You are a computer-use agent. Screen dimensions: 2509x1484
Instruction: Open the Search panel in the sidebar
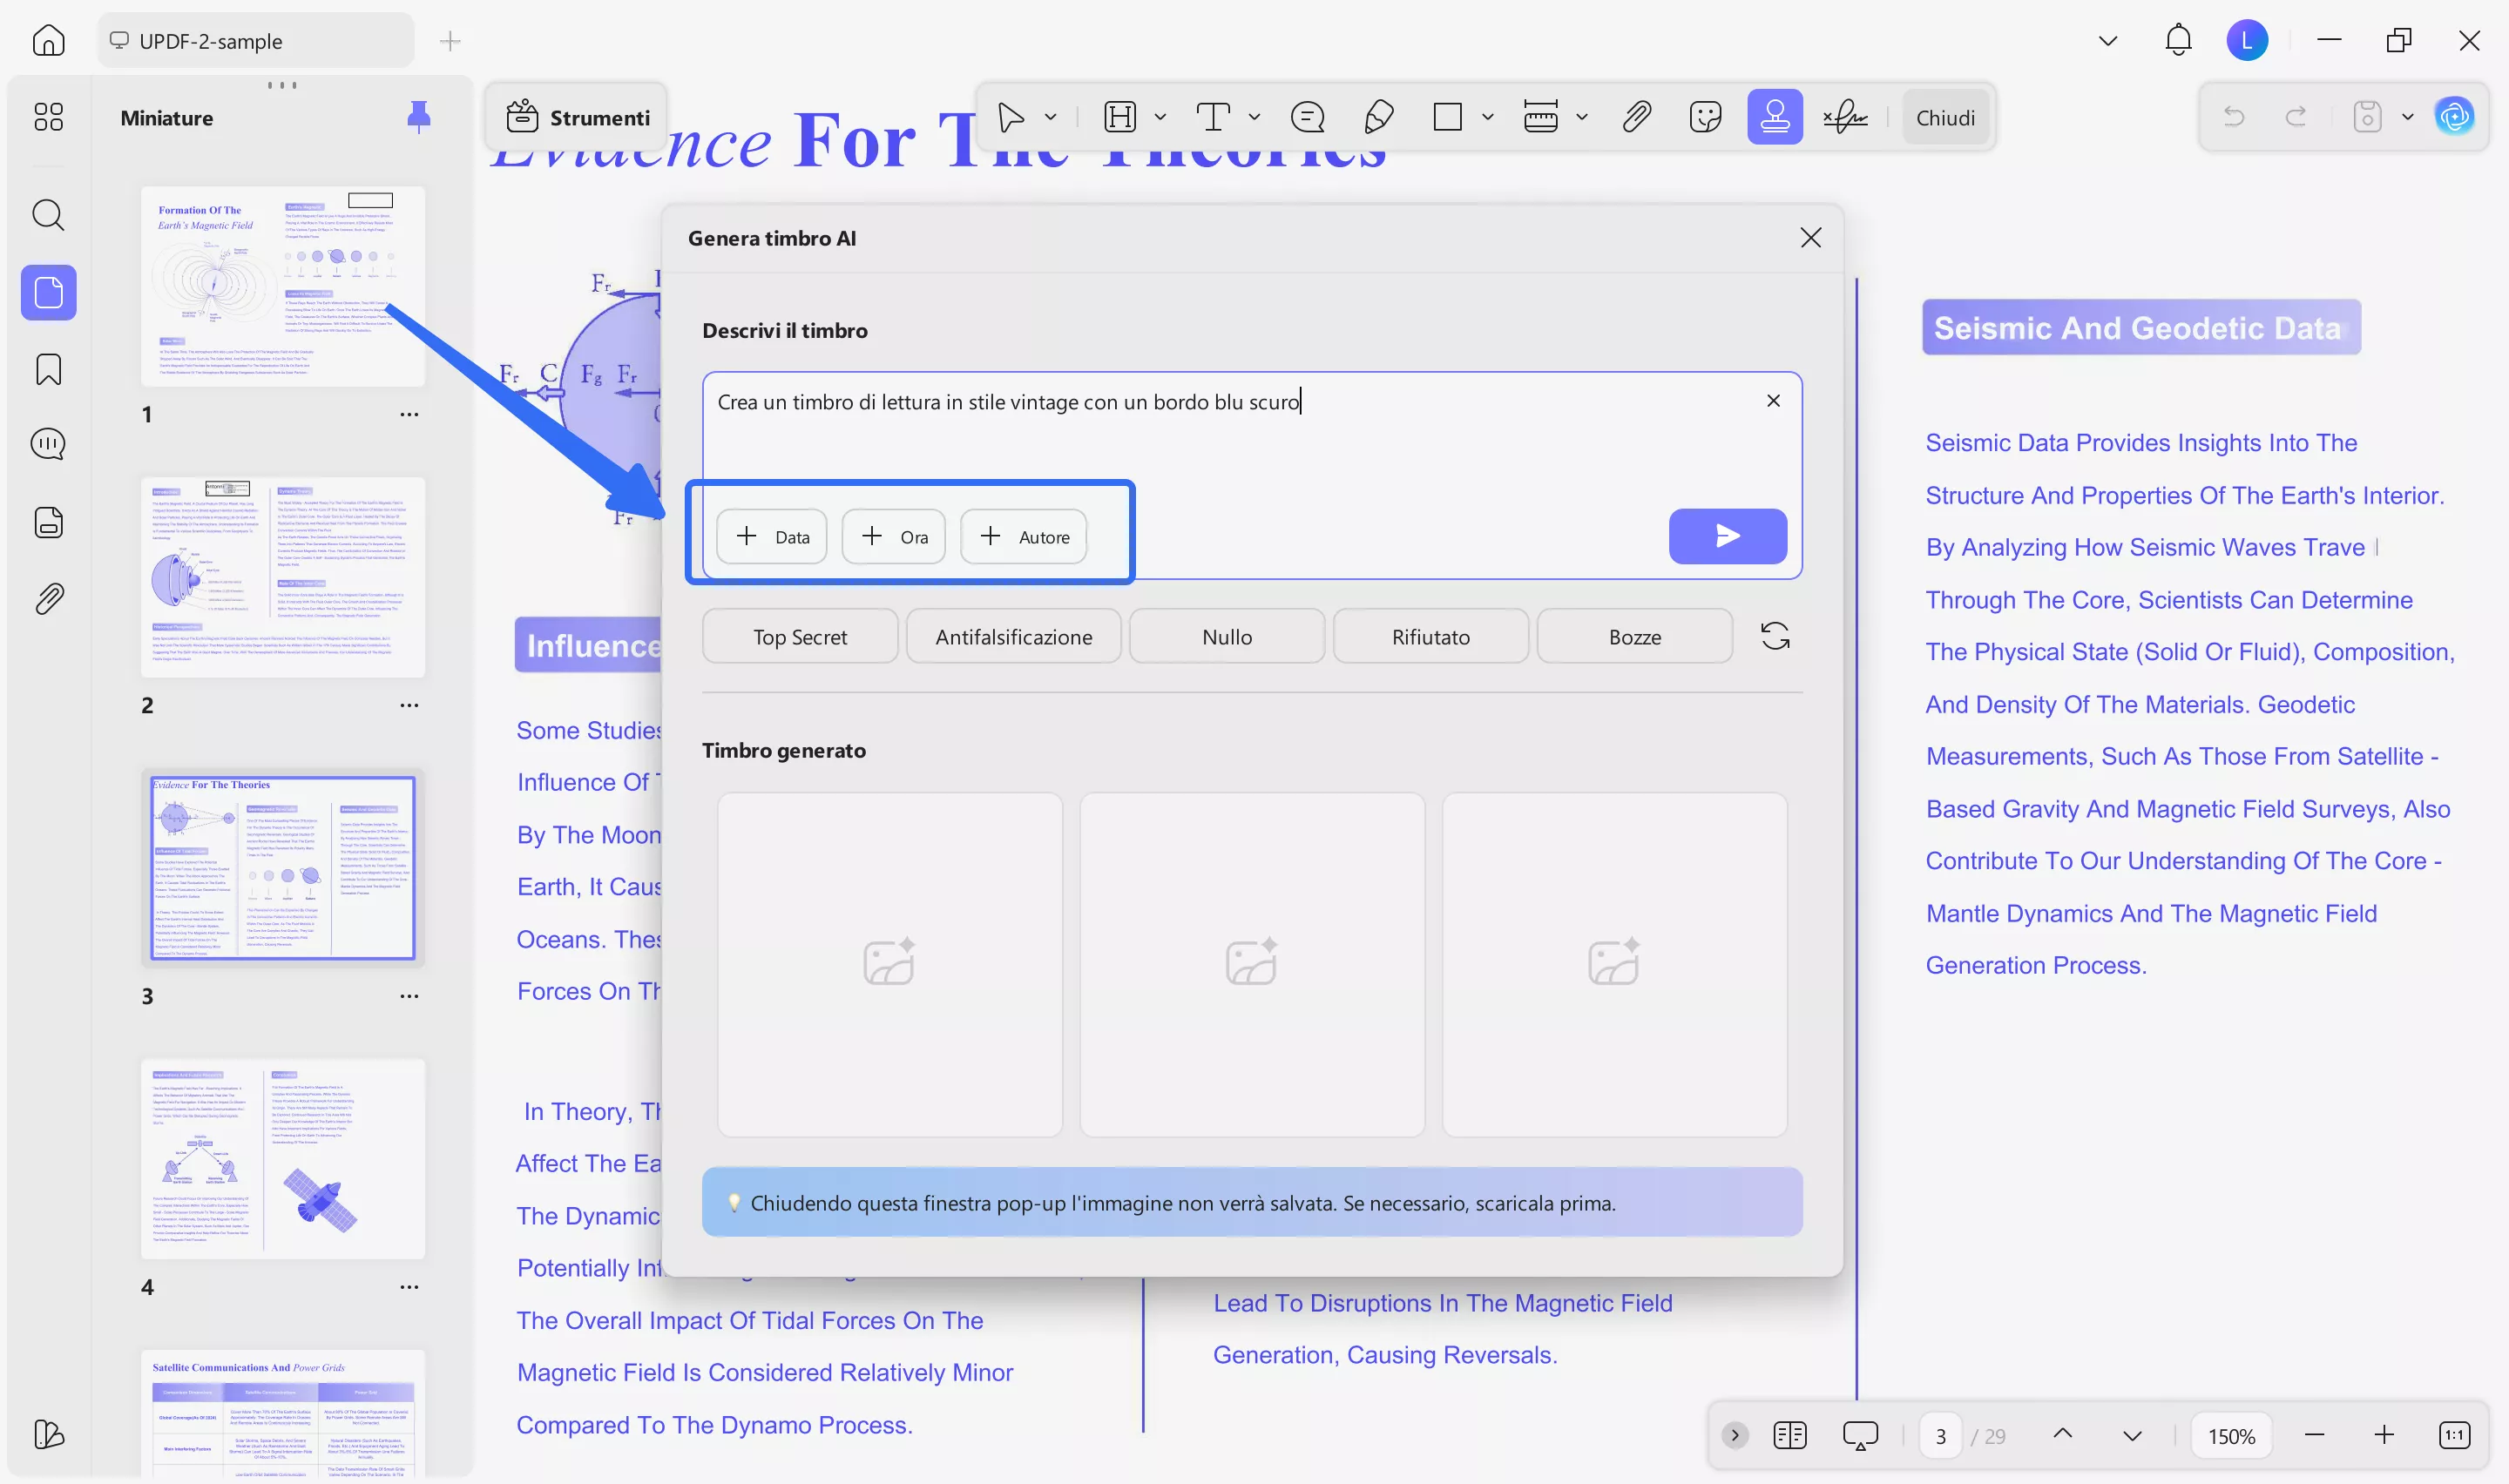(x=47, y=215)
